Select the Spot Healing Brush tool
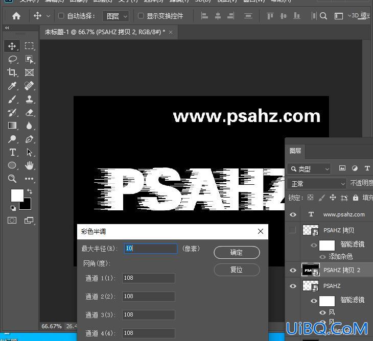Viewport: 373px width, 341px height. (x=29, y=86)
